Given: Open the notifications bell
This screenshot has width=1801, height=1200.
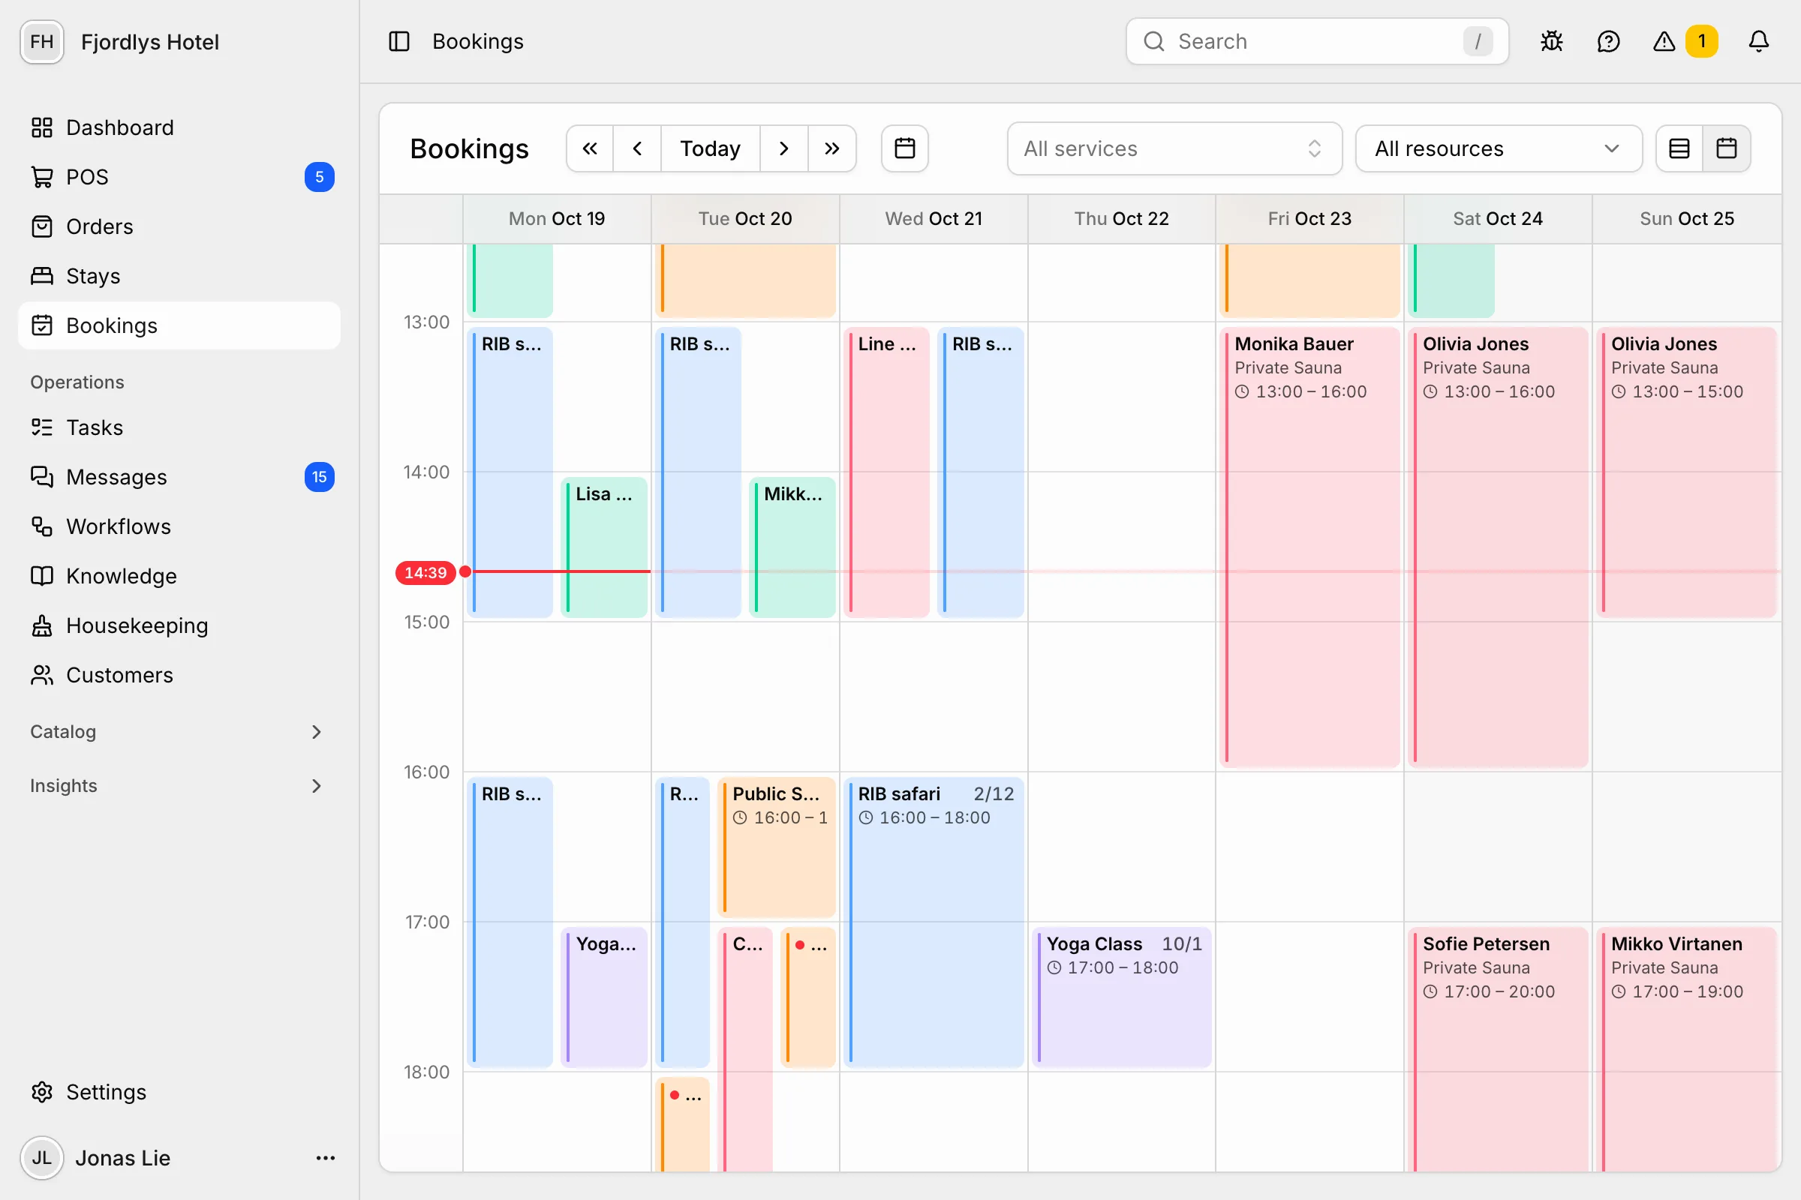Looking at the screenshot, I should click(x=1759, y=41).
